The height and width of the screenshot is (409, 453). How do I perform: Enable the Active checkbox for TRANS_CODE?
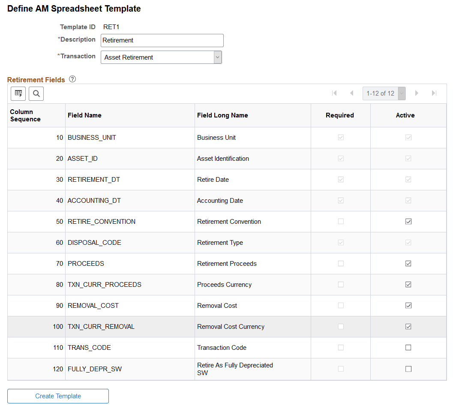click(x=408, y=347)
